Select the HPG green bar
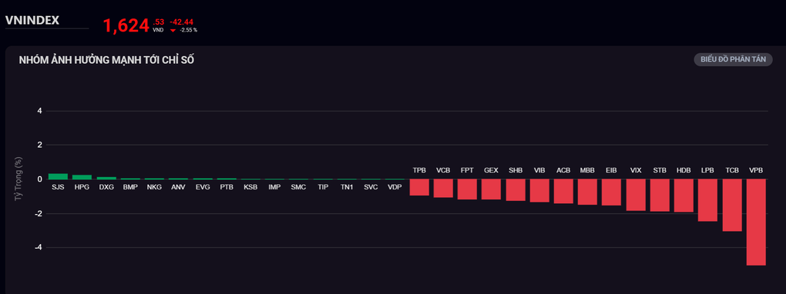 click(82, 177)
